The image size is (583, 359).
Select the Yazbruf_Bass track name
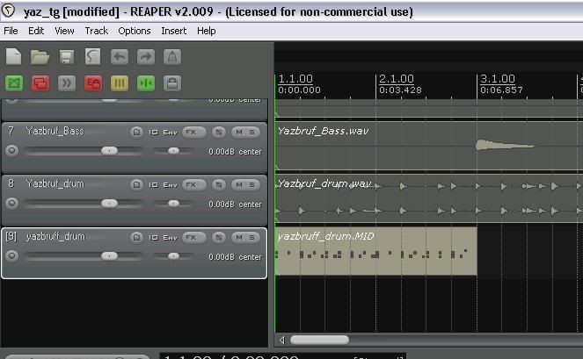[x=55, y=131]
